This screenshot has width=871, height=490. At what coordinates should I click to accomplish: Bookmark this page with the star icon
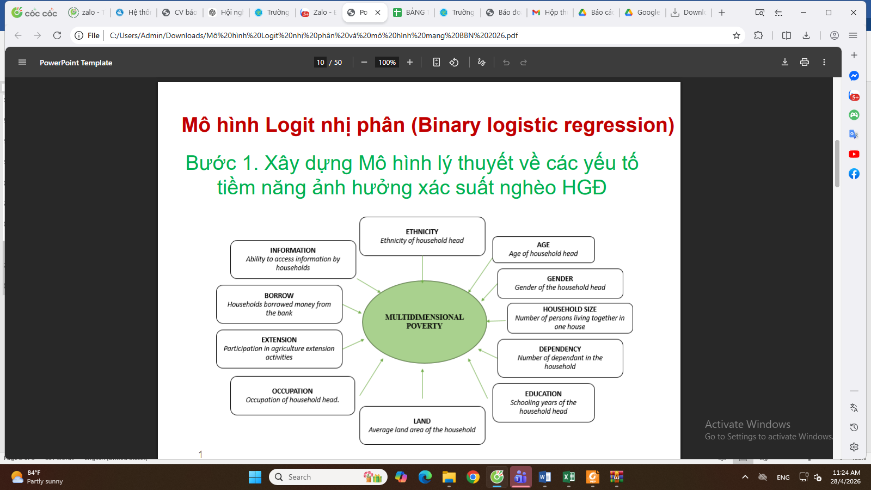coord(737,35)
